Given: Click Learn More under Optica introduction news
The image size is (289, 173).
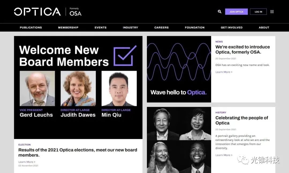Looking at the screenshot, I should pyautogui.click(x=224, y=72).
